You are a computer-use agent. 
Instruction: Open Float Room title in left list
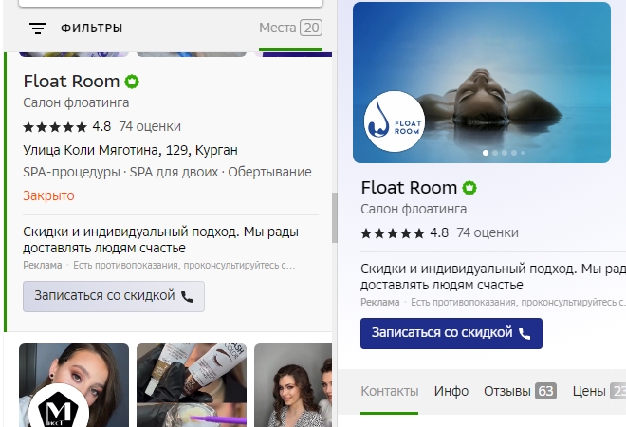71,82
